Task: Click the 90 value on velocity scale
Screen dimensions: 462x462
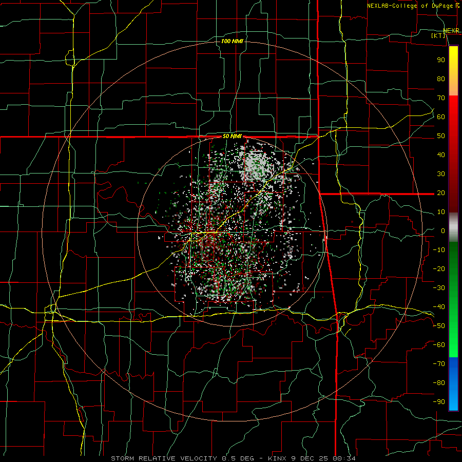Action: [x=441, y=60]
